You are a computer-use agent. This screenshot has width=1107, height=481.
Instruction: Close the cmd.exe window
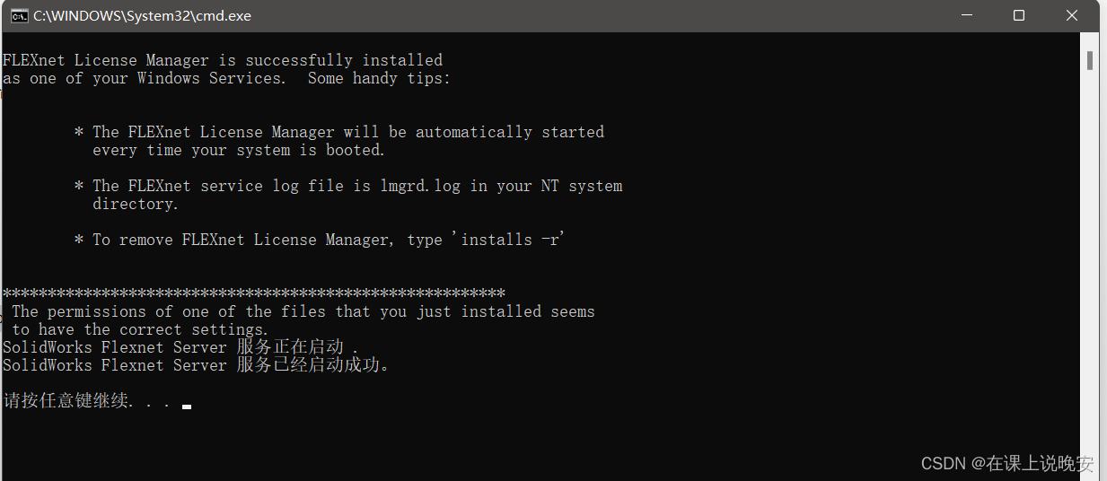(x=1072, y=15)
